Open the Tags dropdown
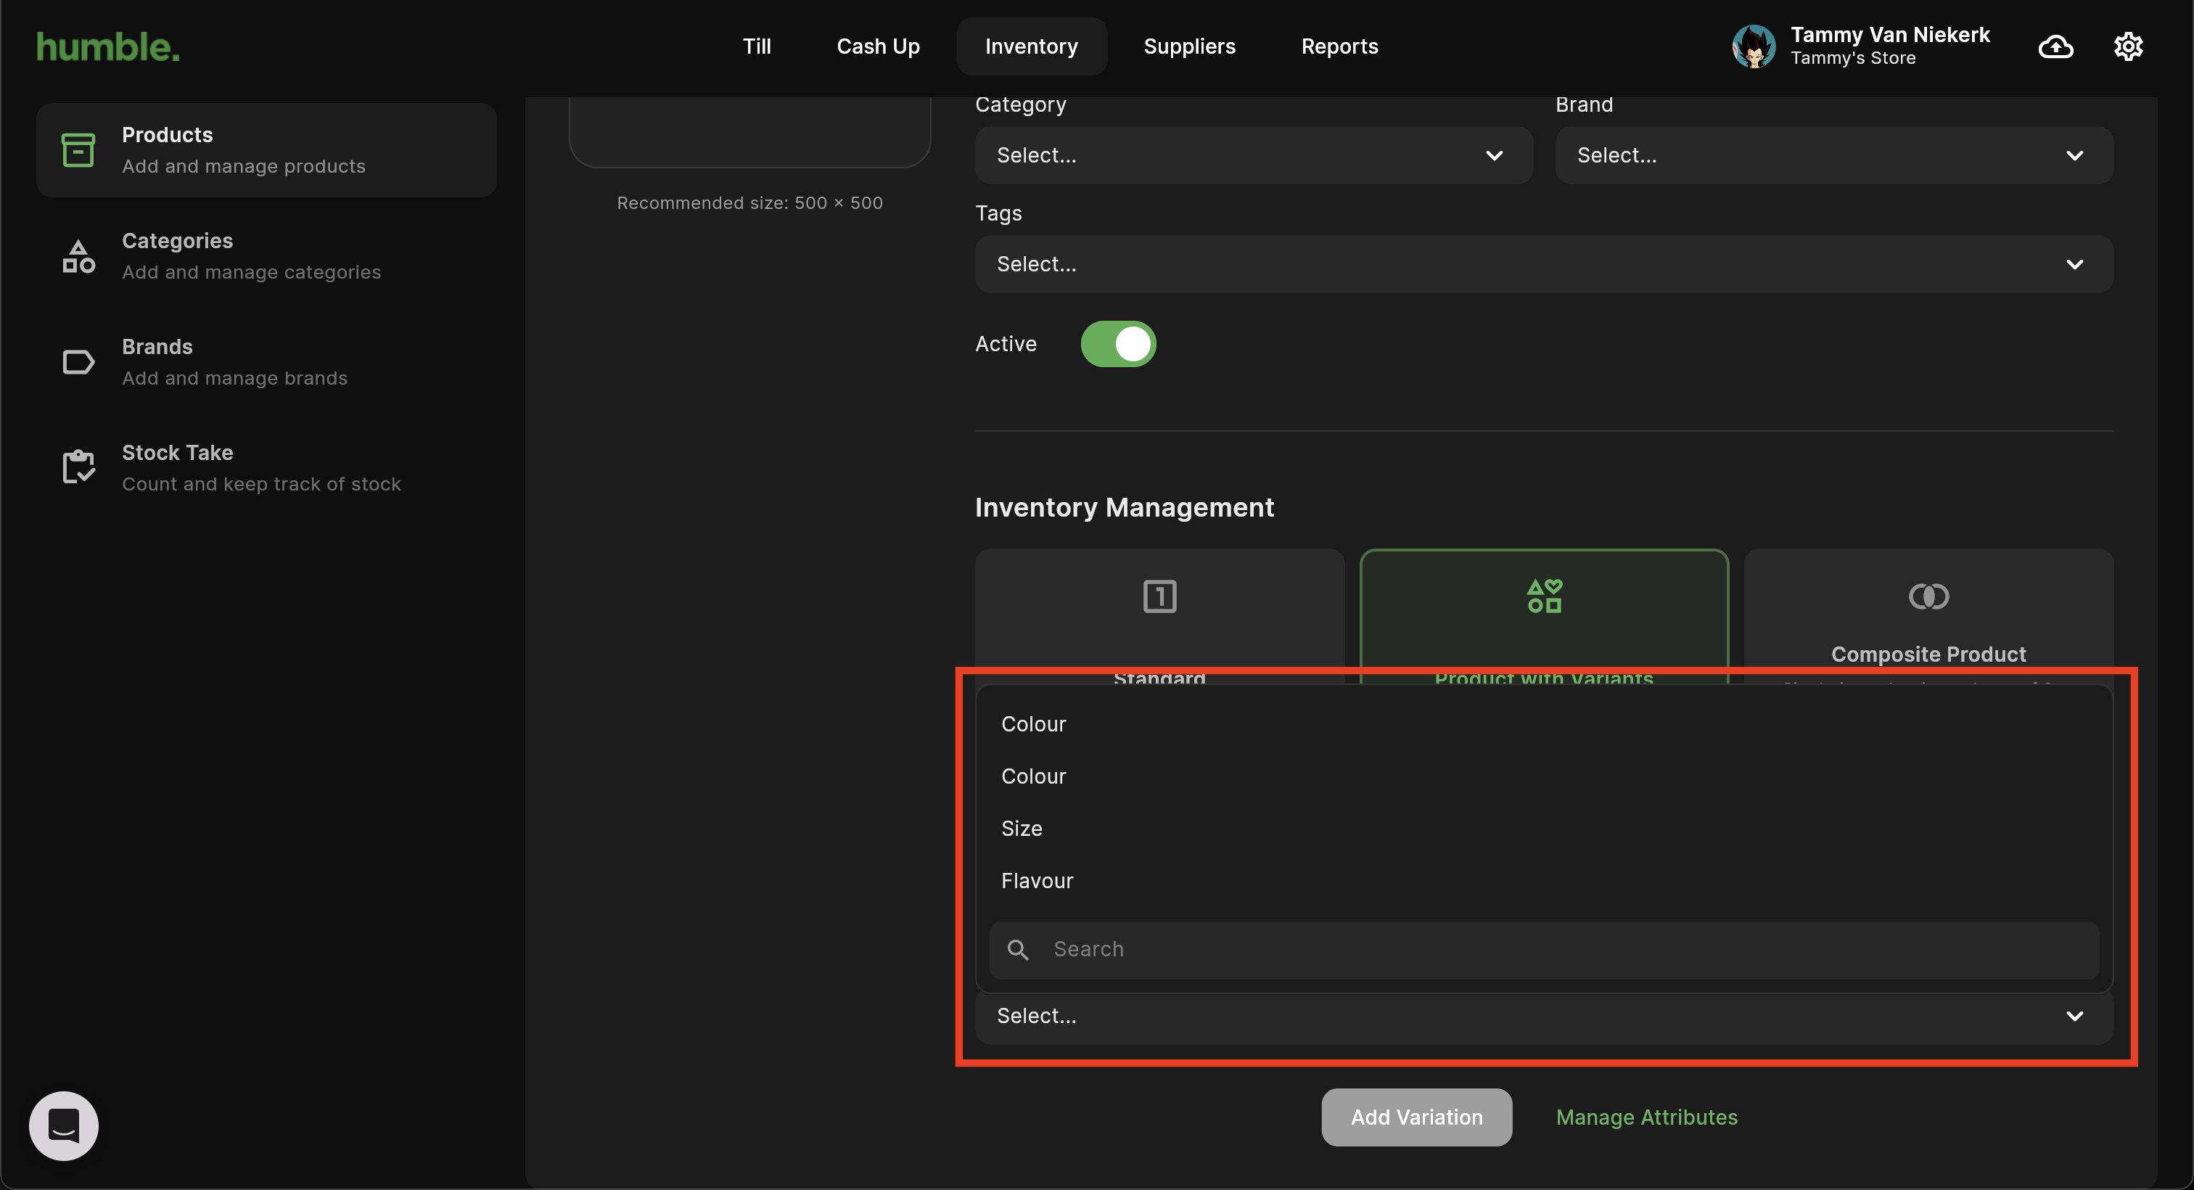Image resolution: width=2194 pixels, height=1190 pixels. coord(1543,264)
